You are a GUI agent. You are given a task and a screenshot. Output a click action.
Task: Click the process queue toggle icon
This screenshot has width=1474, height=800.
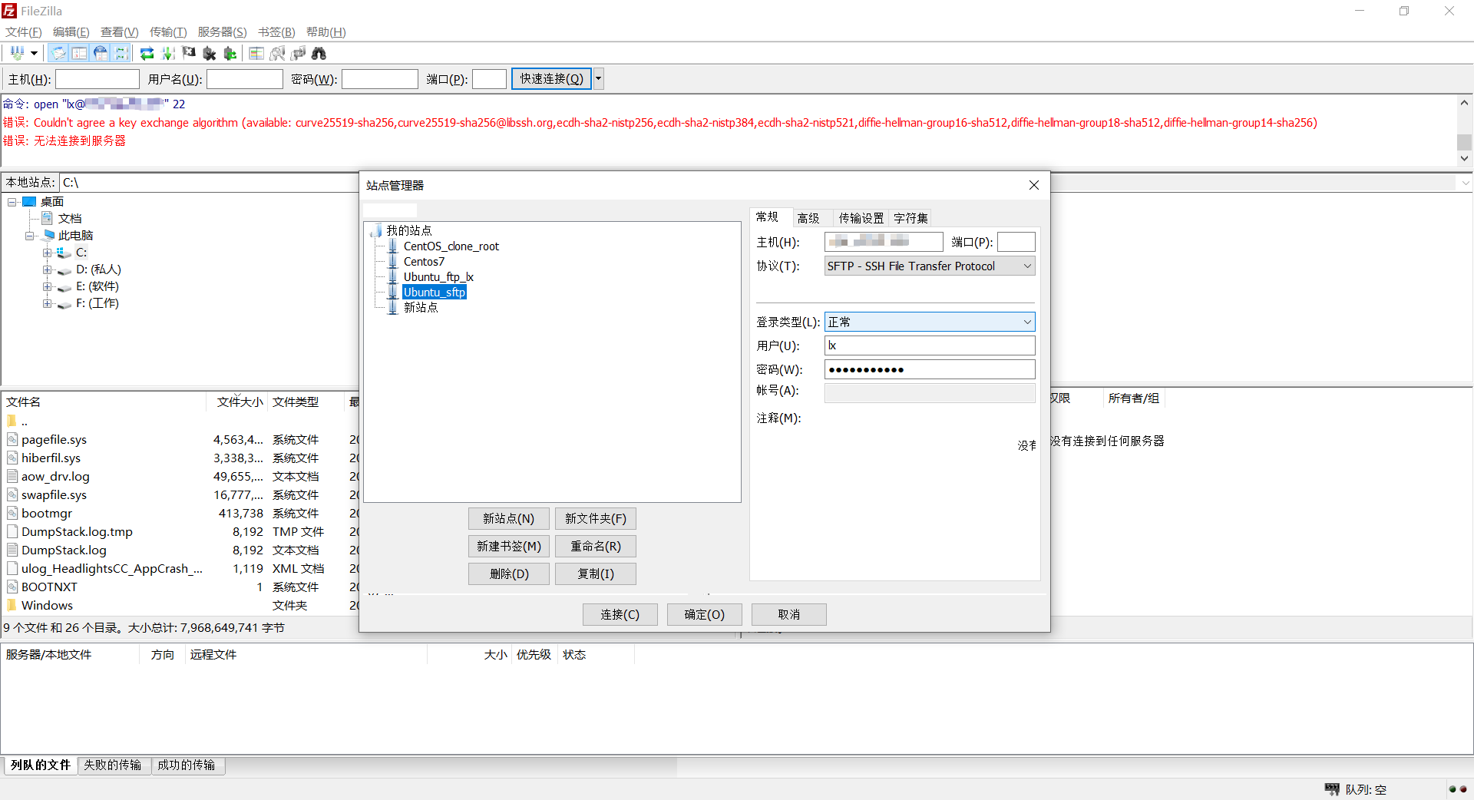pos(168,53)
